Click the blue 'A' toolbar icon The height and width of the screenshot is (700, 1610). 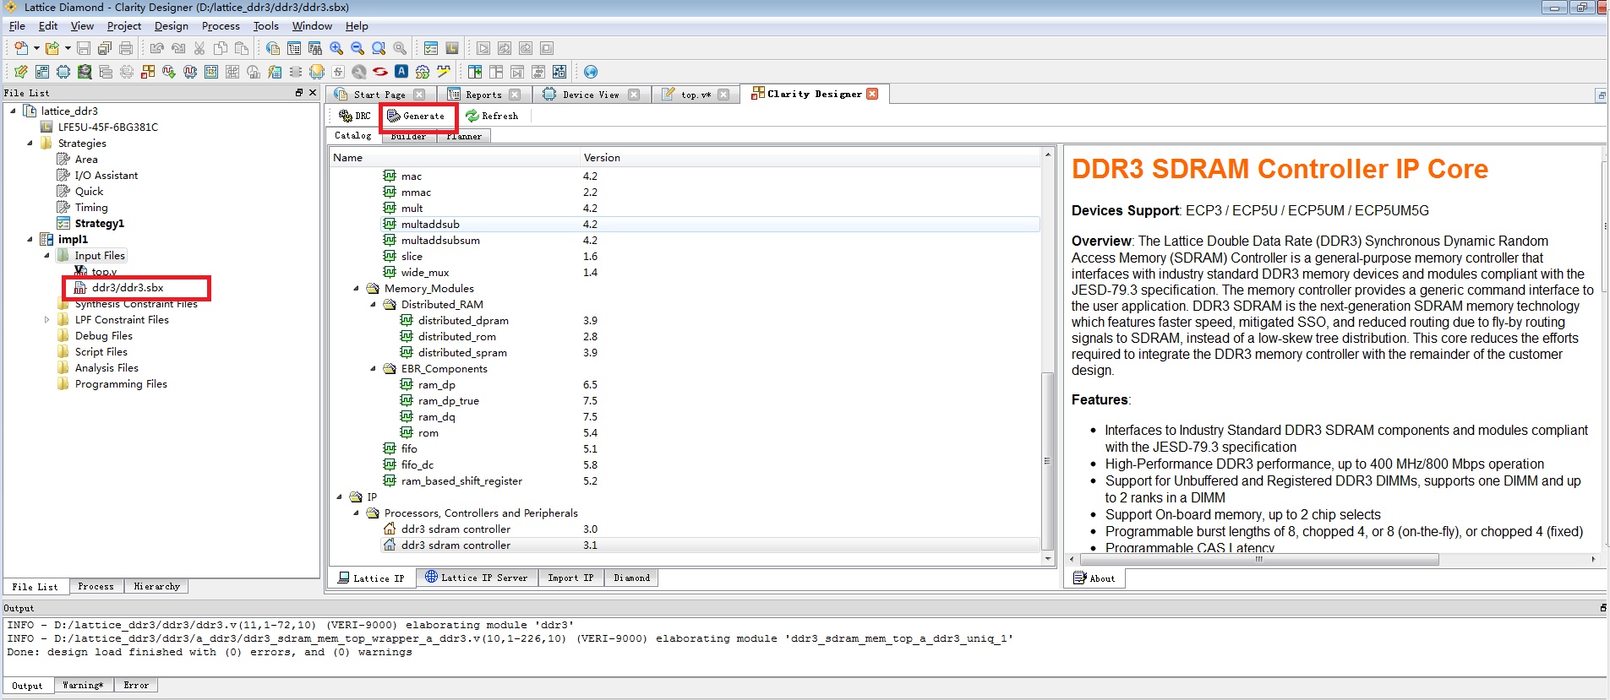401,72
